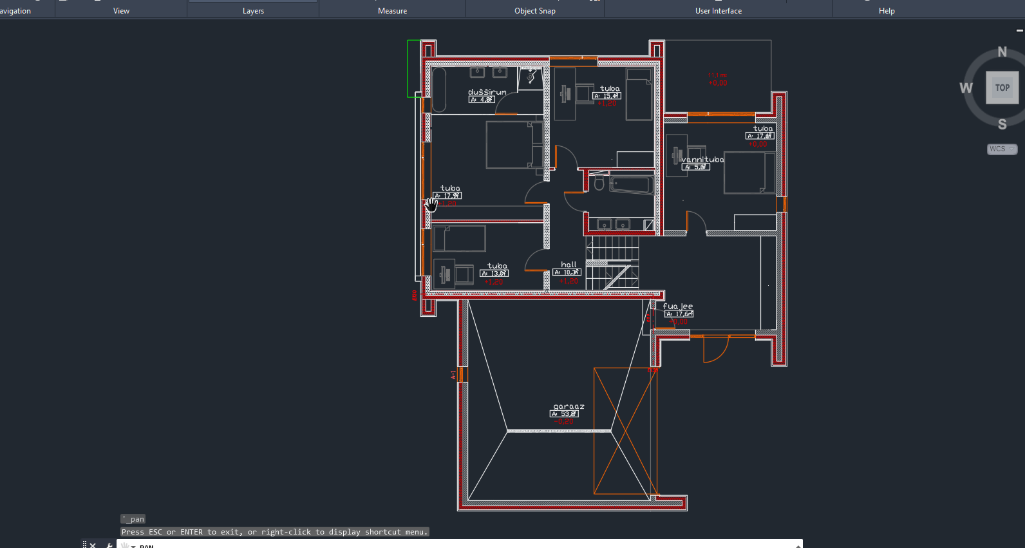
Task: Click the N compass direction on ViewCube
Action: click(1002, 52)
